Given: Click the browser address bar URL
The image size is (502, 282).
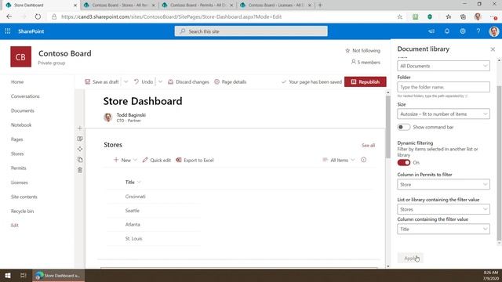Looking at the screenshot, I should [x=171, y=16].
